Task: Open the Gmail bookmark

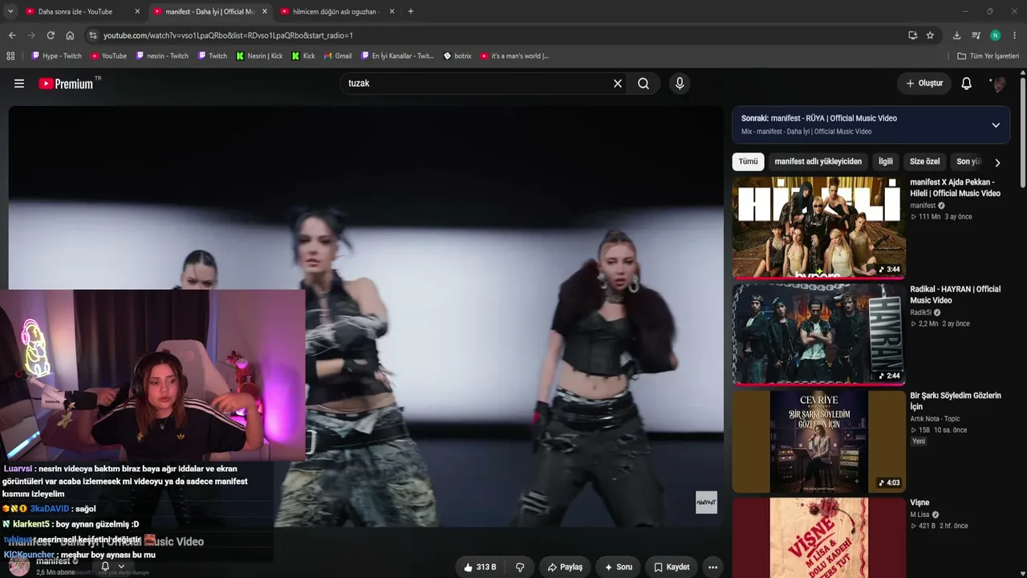Action: 338,56
